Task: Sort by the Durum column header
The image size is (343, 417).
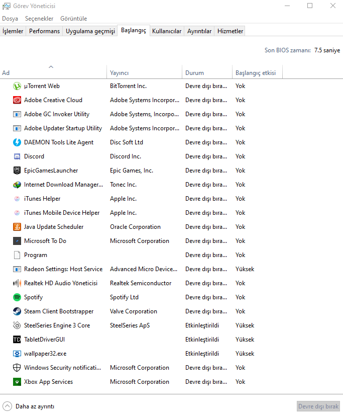Action: [207, 72]
